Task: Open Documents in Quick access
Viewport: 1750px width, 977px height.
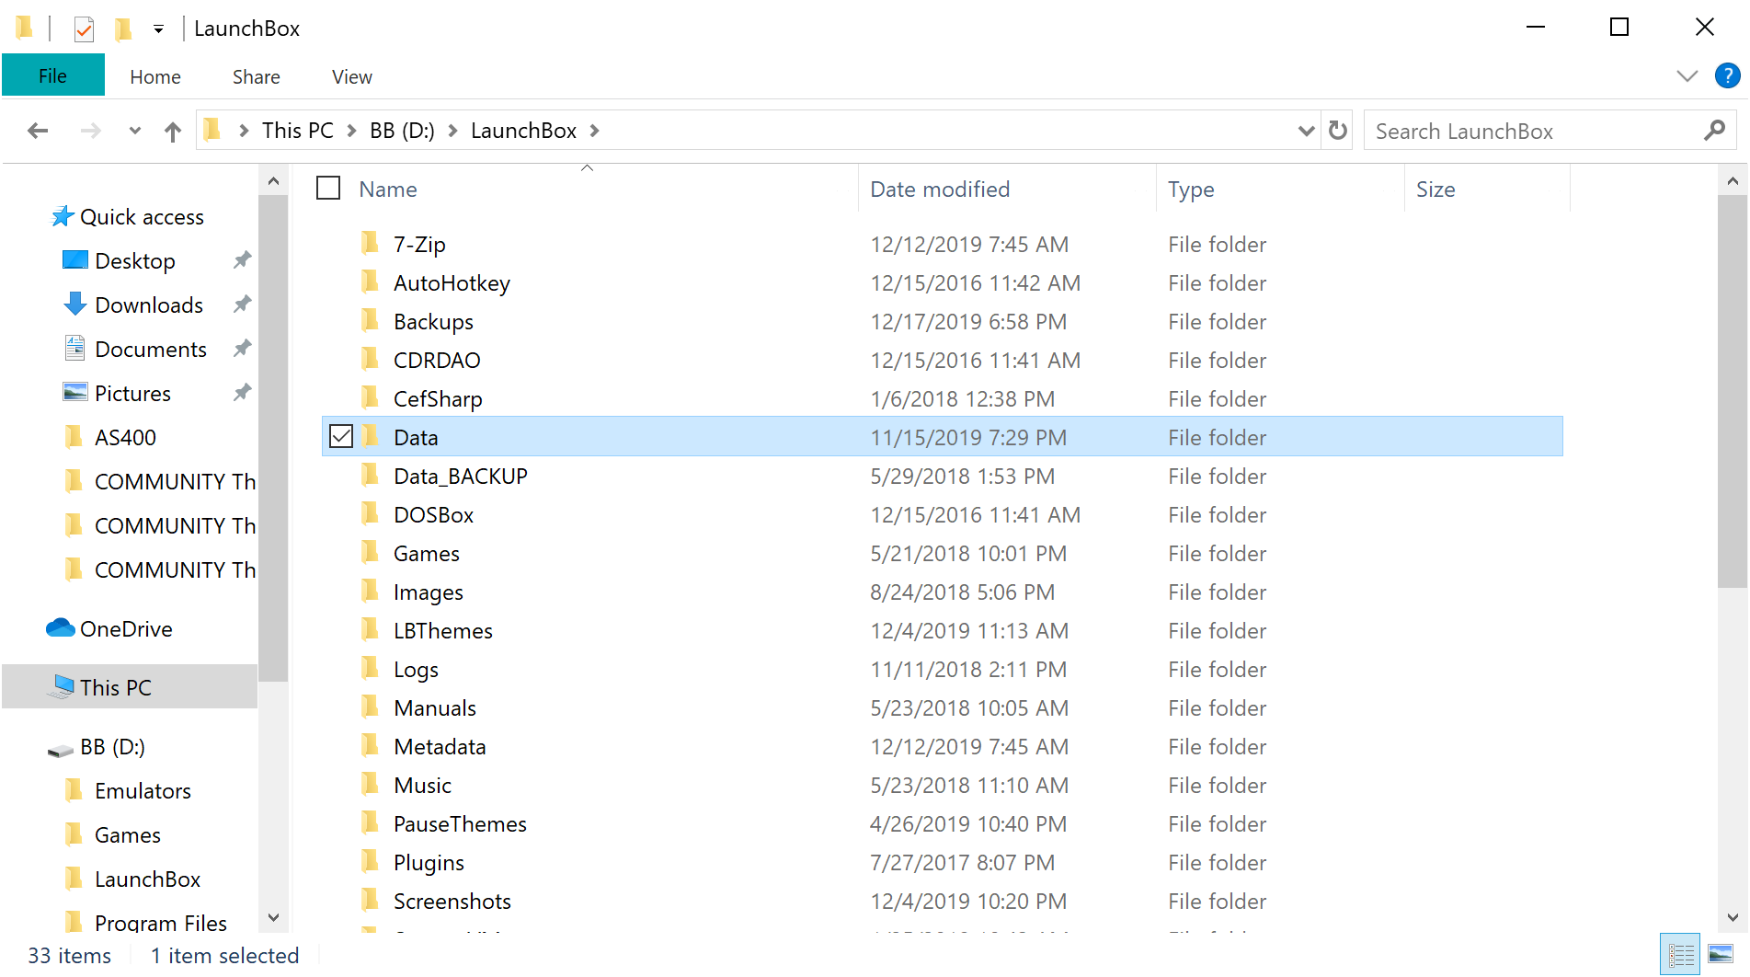Action: (x=150, y=350)
